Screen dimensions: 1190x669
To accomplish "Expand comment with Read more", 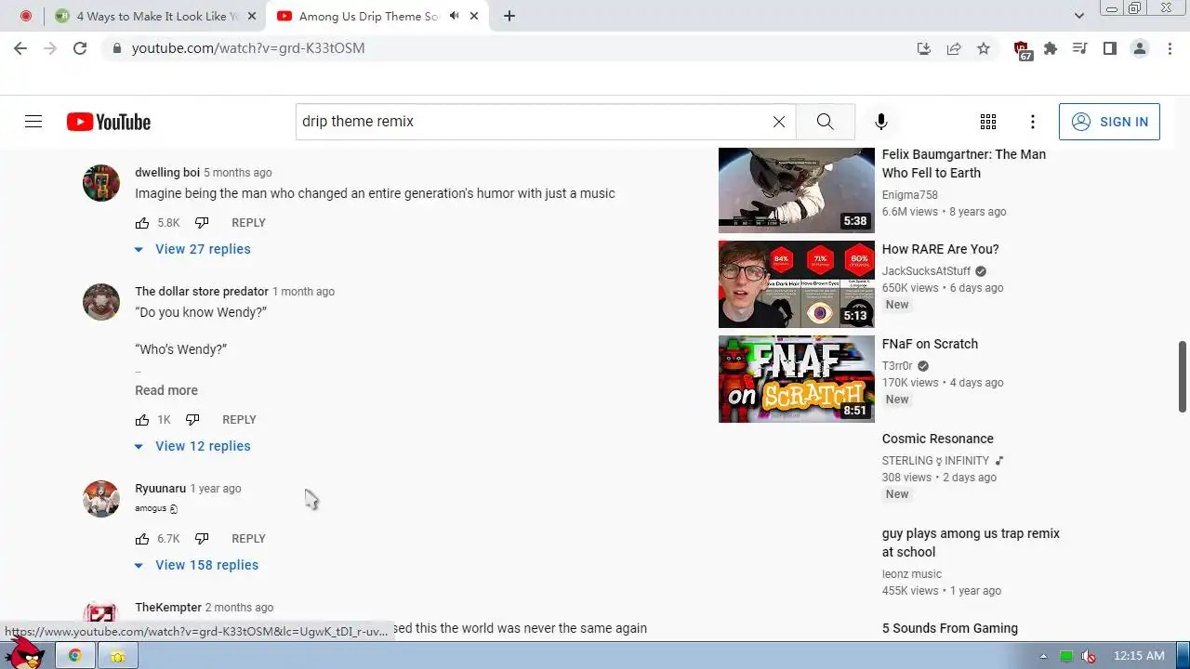I will click(x=166, y=390).
